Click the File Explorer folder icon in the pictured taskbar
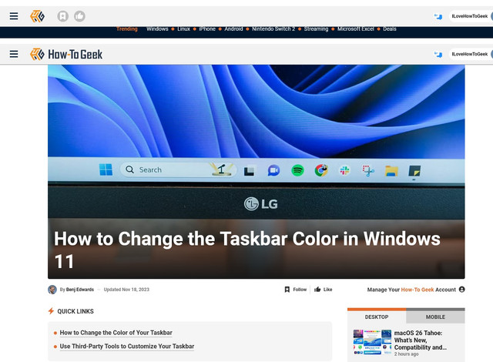 coord(391,171)
